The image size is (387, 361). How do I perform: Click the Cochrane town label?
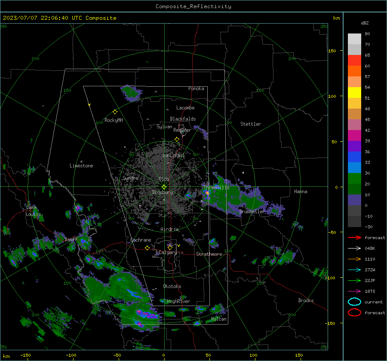(141, 240)
